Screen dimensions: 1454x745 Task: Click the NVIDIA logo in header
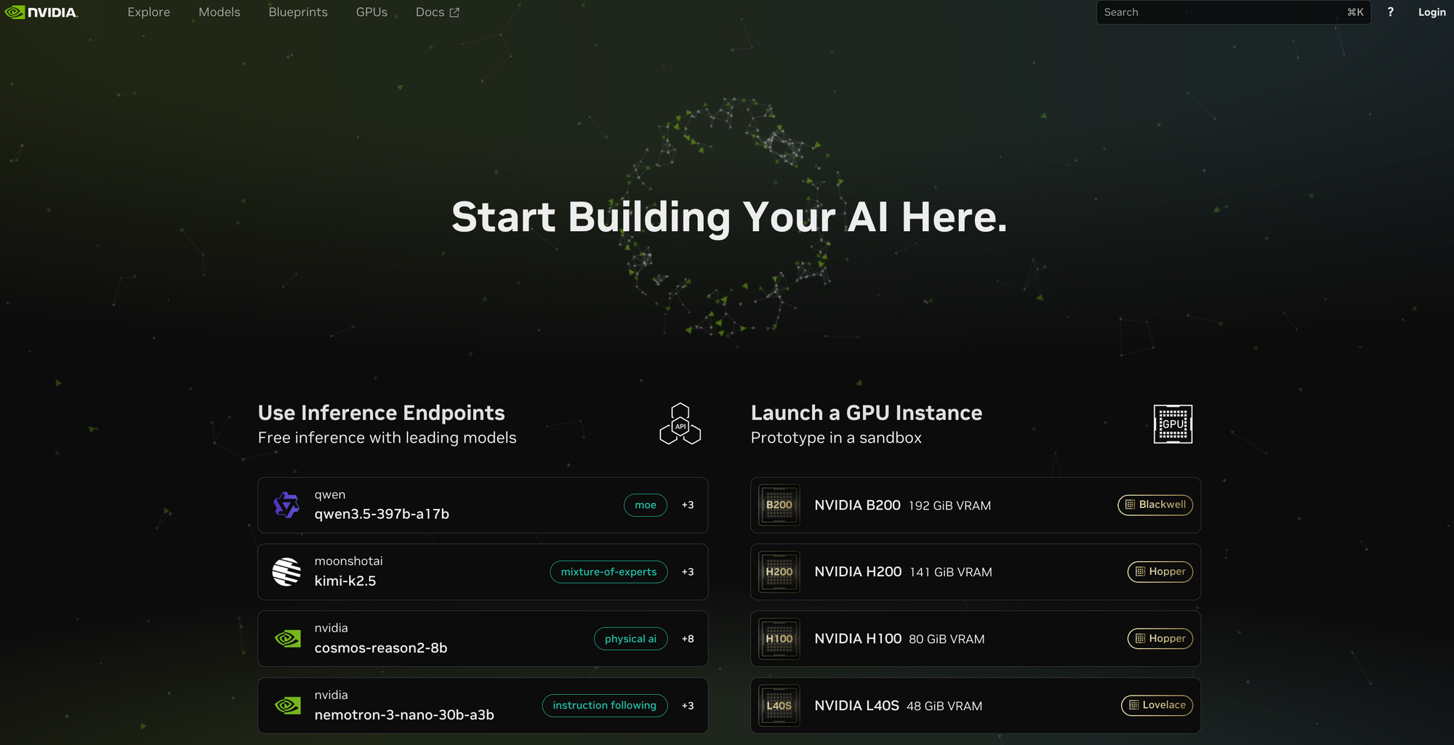(x=41, y=12)
